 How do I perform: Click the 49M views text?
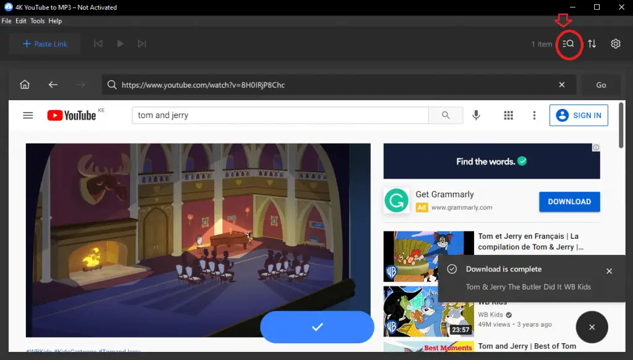(494, 325)
